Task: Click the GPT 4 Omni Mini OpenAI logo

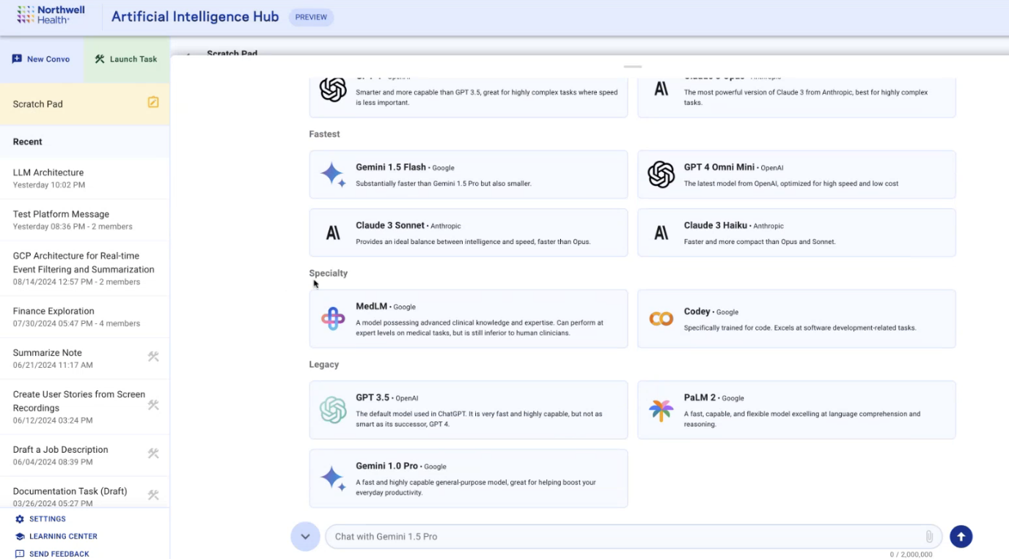Action: (x=661, y=174)
